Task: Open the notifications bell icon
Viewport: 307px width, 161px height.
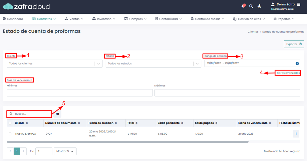Action: (x=243, y=6)
